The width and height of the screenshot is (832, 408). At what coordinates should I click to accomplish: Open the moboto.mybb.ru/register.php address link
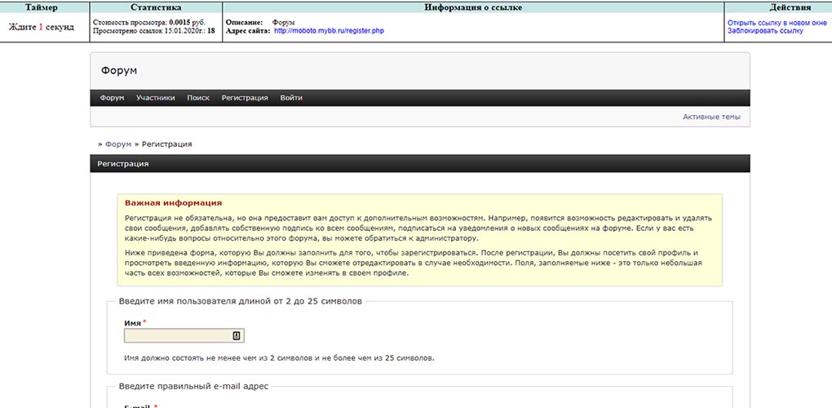329,31
